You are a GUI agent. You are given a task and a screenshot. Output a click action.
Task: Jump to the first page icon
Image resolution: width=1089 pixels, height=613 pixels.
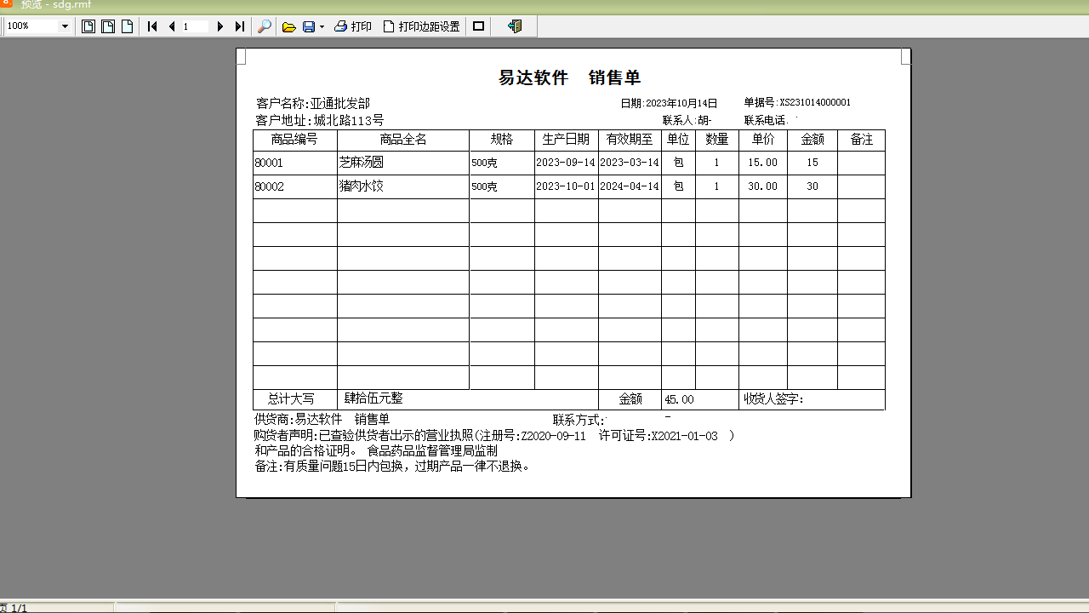coord(151,26)
